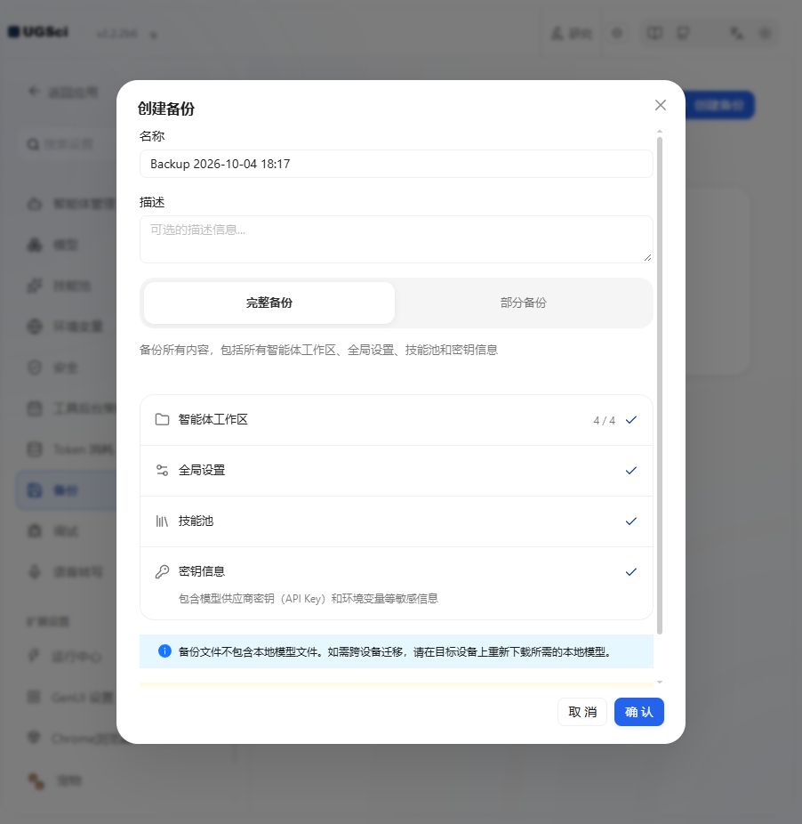The height and width of the screenshot is (824, 802).
Task: Click the 备份文件不包含本地模型文件 notice text
Action: point(395,652)
